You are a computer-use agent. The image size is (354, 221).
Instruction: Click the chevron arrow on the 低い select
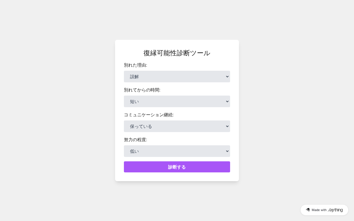tap(227, 151)
